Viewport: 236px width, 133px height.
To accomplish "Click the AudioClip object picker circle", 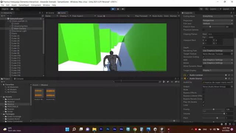I will click(232, 82).
